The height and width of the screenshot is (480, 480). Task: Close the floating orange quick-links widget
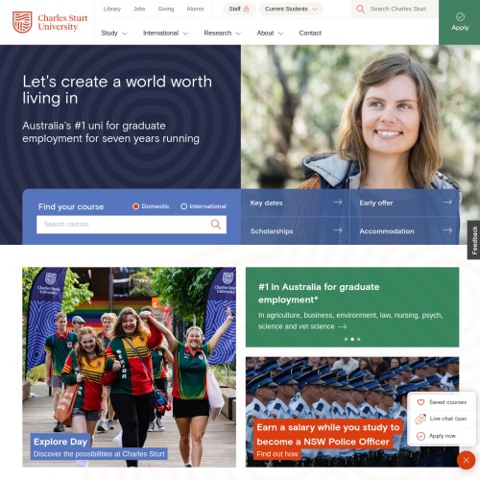pos(466,460)
